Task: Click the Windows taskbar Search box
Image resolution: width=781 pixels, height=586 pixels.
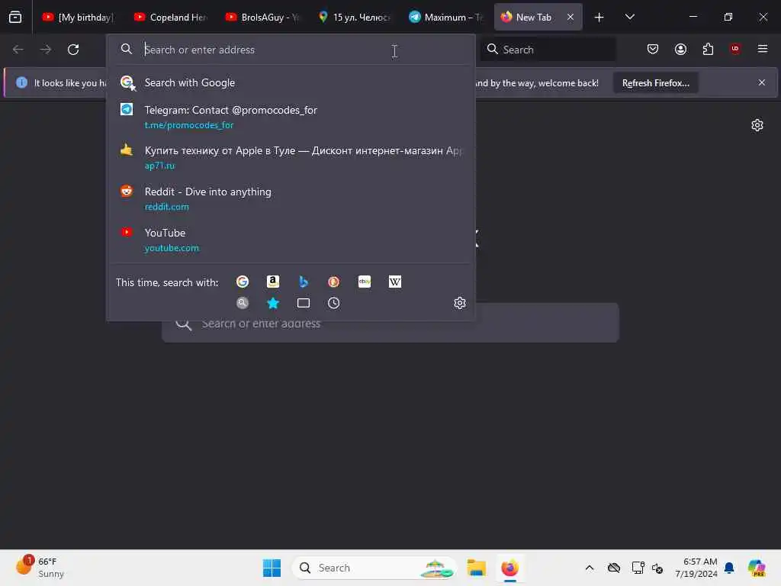Action: point(374,568)
